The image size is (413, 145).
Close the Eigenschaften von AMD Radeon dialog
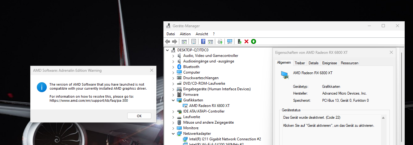tap(391, 53)
